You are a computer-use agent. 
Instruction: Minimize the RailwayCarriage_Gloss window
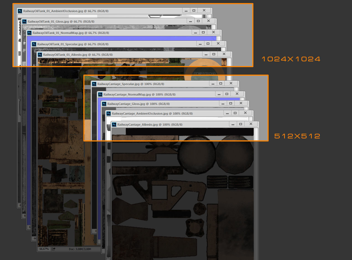[x=223, y=103]
